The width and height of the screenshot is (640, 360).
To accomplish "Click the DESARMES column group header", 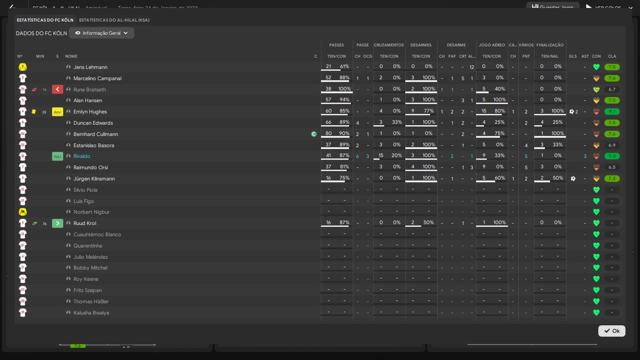I will point(421,45).
